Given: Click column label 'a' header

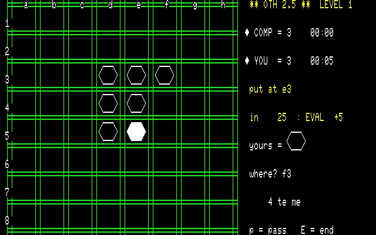Looking at the screenshot, I should click(26, 5).
